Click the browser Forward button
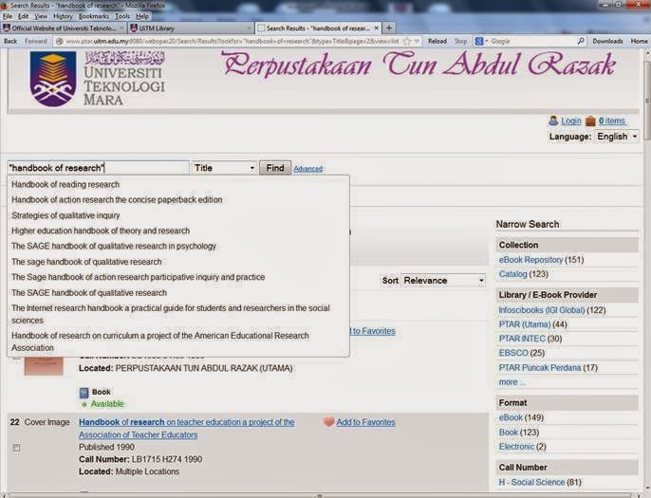 coord(36,41)
